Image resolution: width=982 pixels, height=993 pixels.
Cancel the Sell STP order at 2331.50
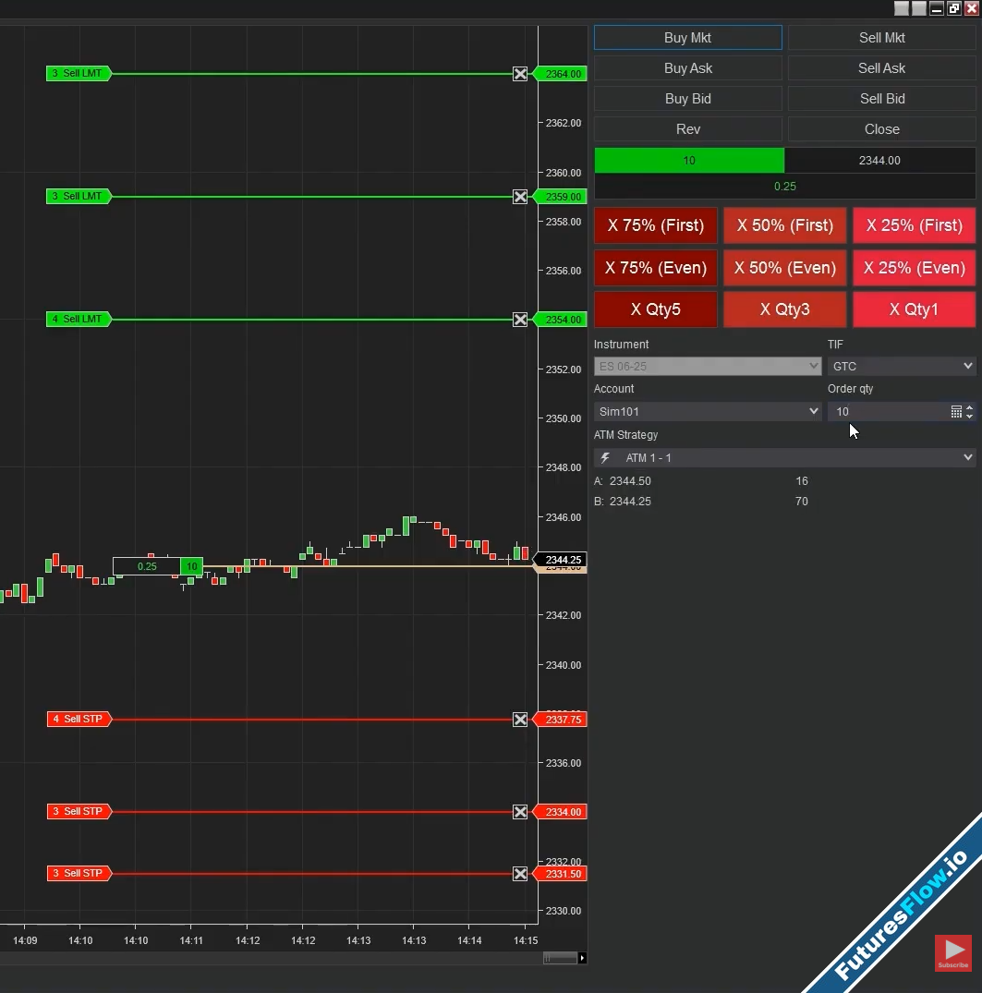point(520,874)
